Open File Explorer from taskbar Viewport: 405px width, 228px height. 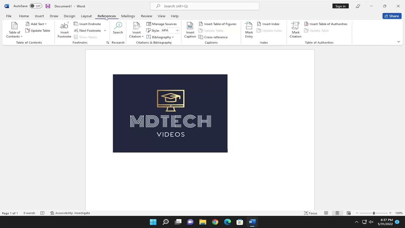click(202, 222)
